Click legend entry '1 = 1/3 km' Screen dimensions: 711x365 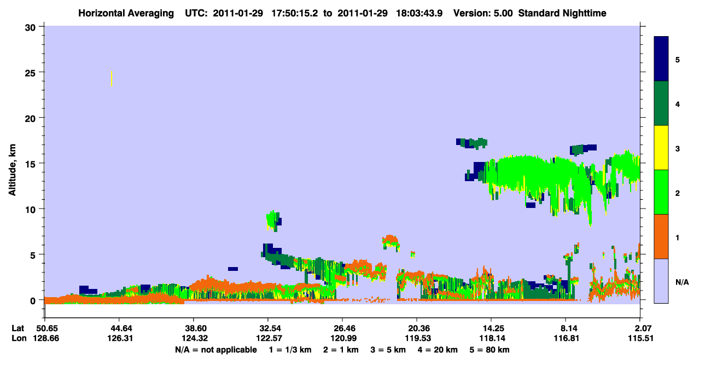pyautogui.click(x=290, y=350)
